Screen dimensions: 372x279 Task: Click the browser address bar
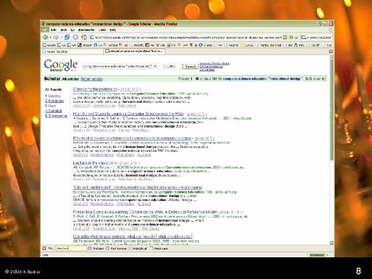pos(188,37)
